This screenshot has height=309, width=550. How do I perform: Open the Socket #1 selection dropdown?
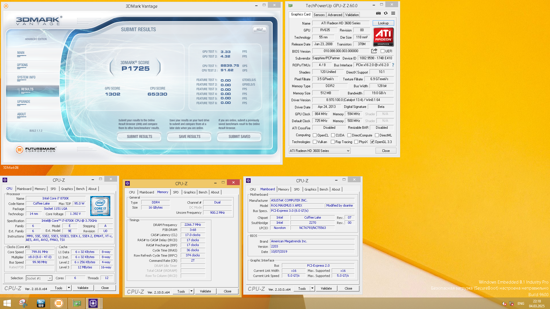[x=39, y=278]
